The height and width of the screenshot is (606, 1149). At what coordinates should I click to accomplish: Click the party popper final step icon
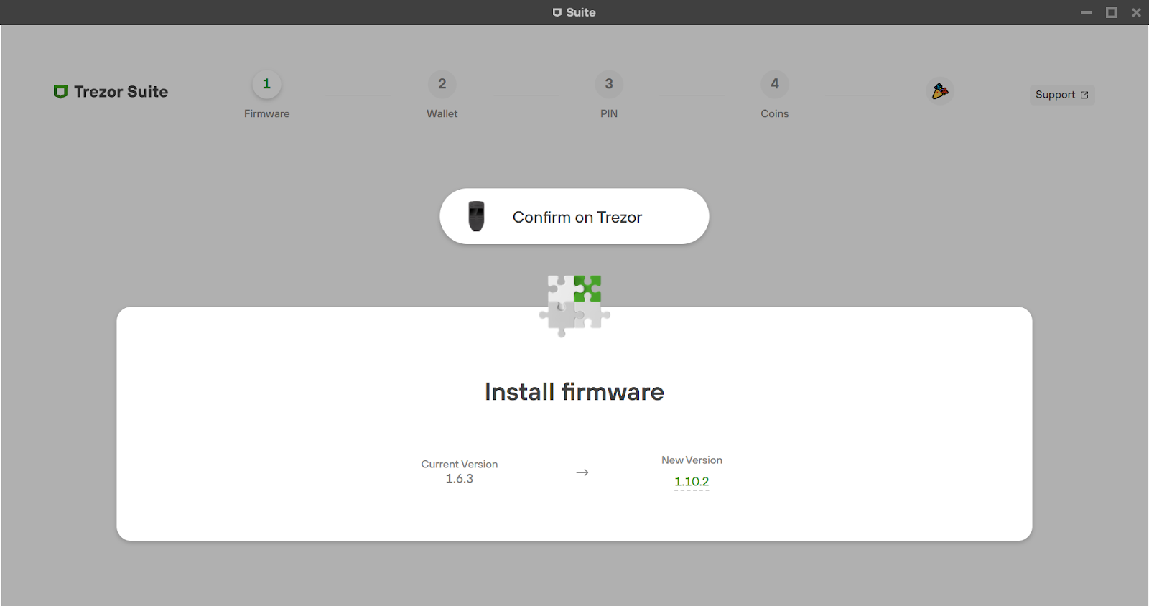[x=940, y=91]
